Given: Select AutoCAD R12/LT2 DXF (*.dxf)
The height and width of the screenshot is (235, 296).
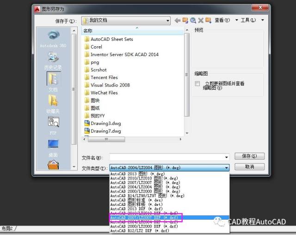Looking at the screenshot, I should 170,231.
